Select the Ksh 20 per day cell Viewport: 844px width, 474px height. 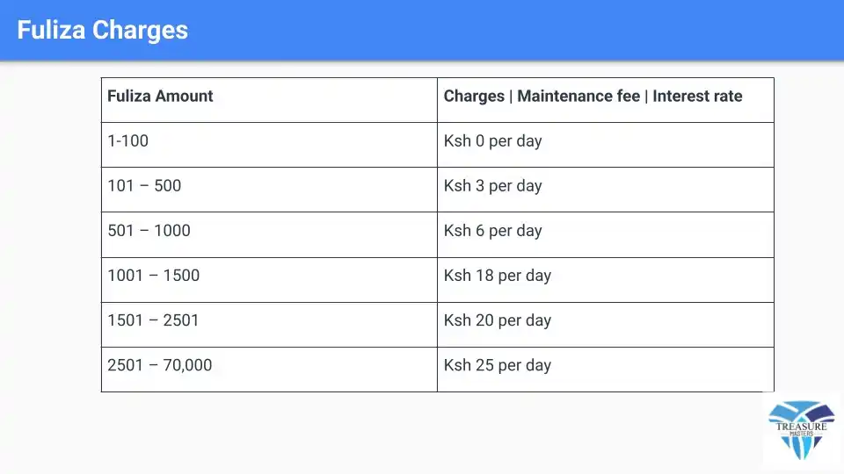(x=606, y=324)
